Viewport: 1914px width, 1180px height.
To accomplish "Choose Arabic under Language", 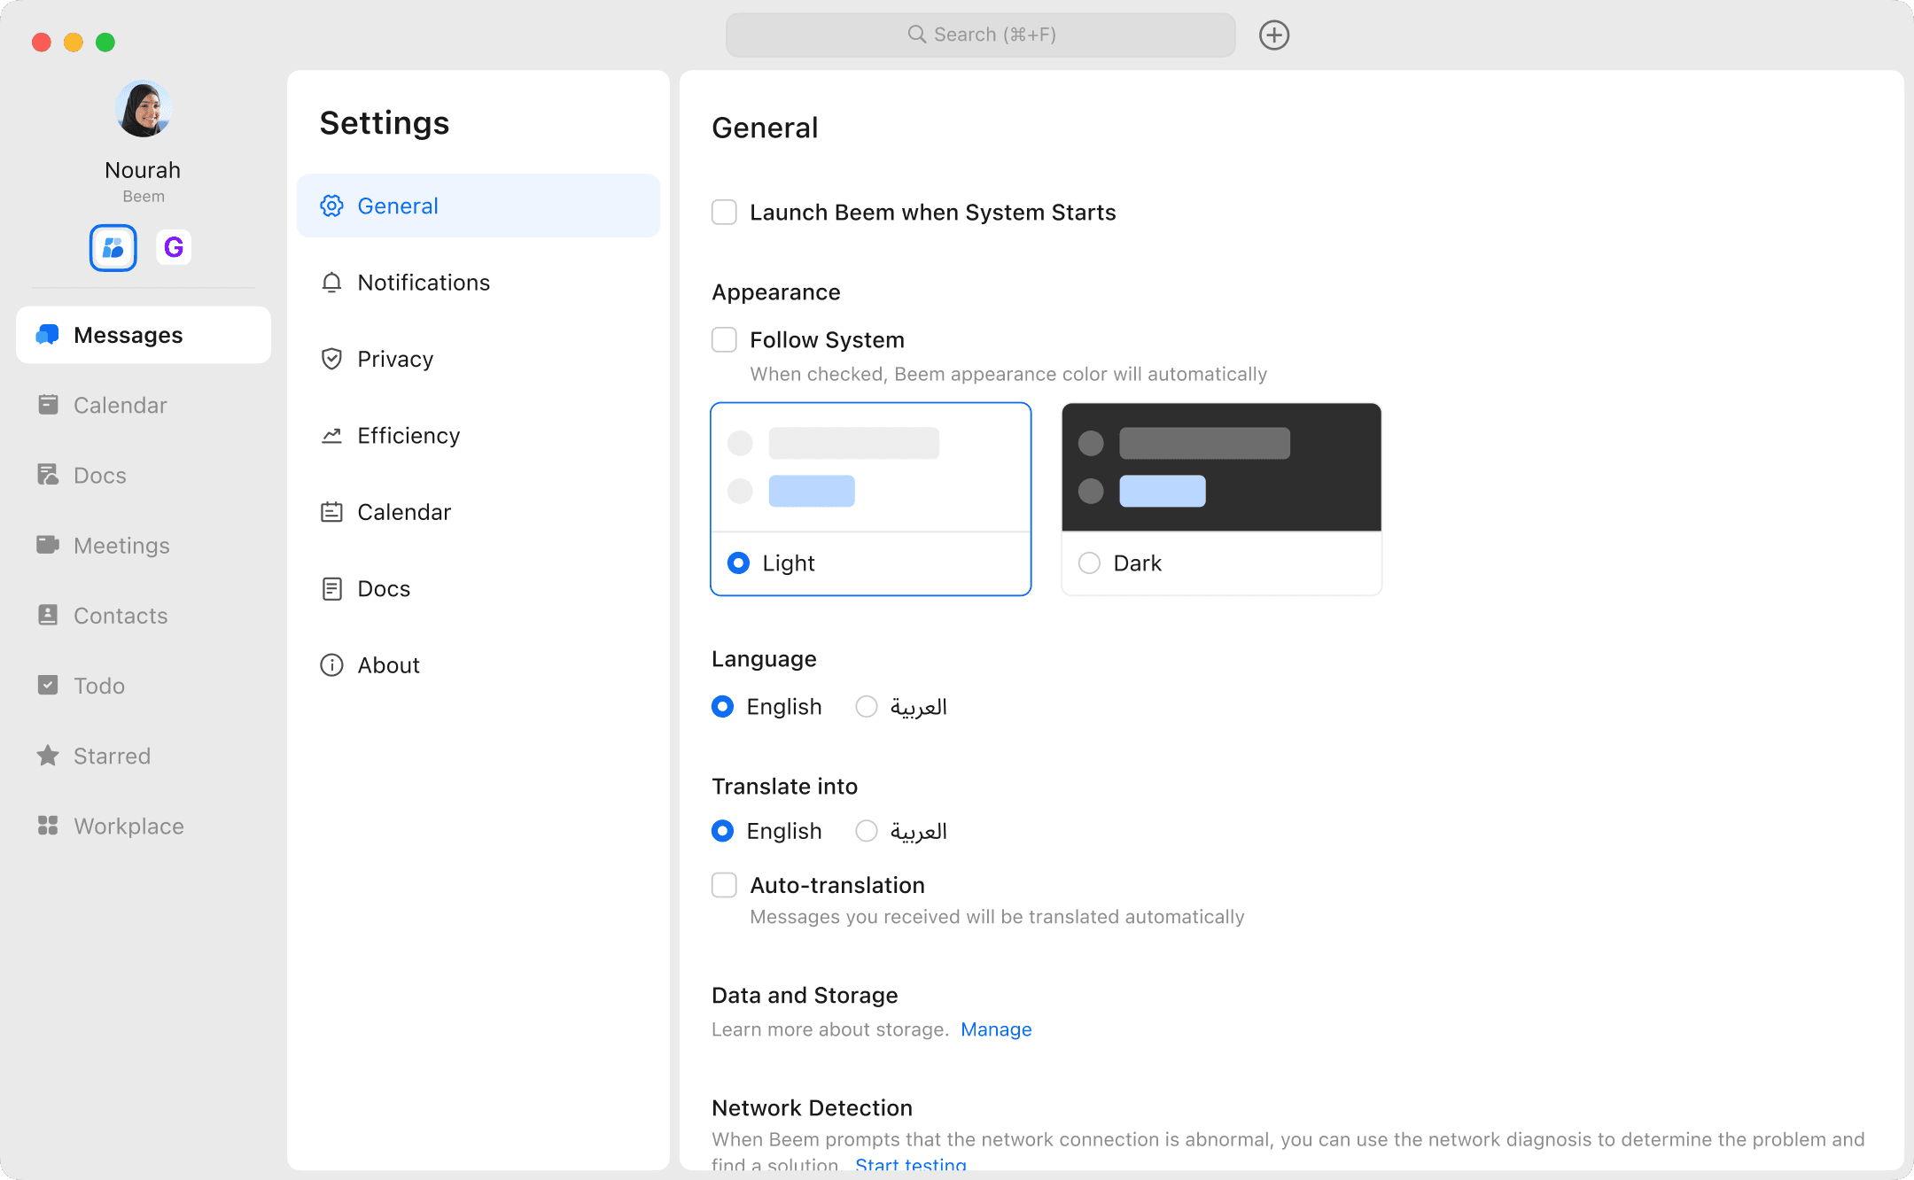I will coord(867,707).
